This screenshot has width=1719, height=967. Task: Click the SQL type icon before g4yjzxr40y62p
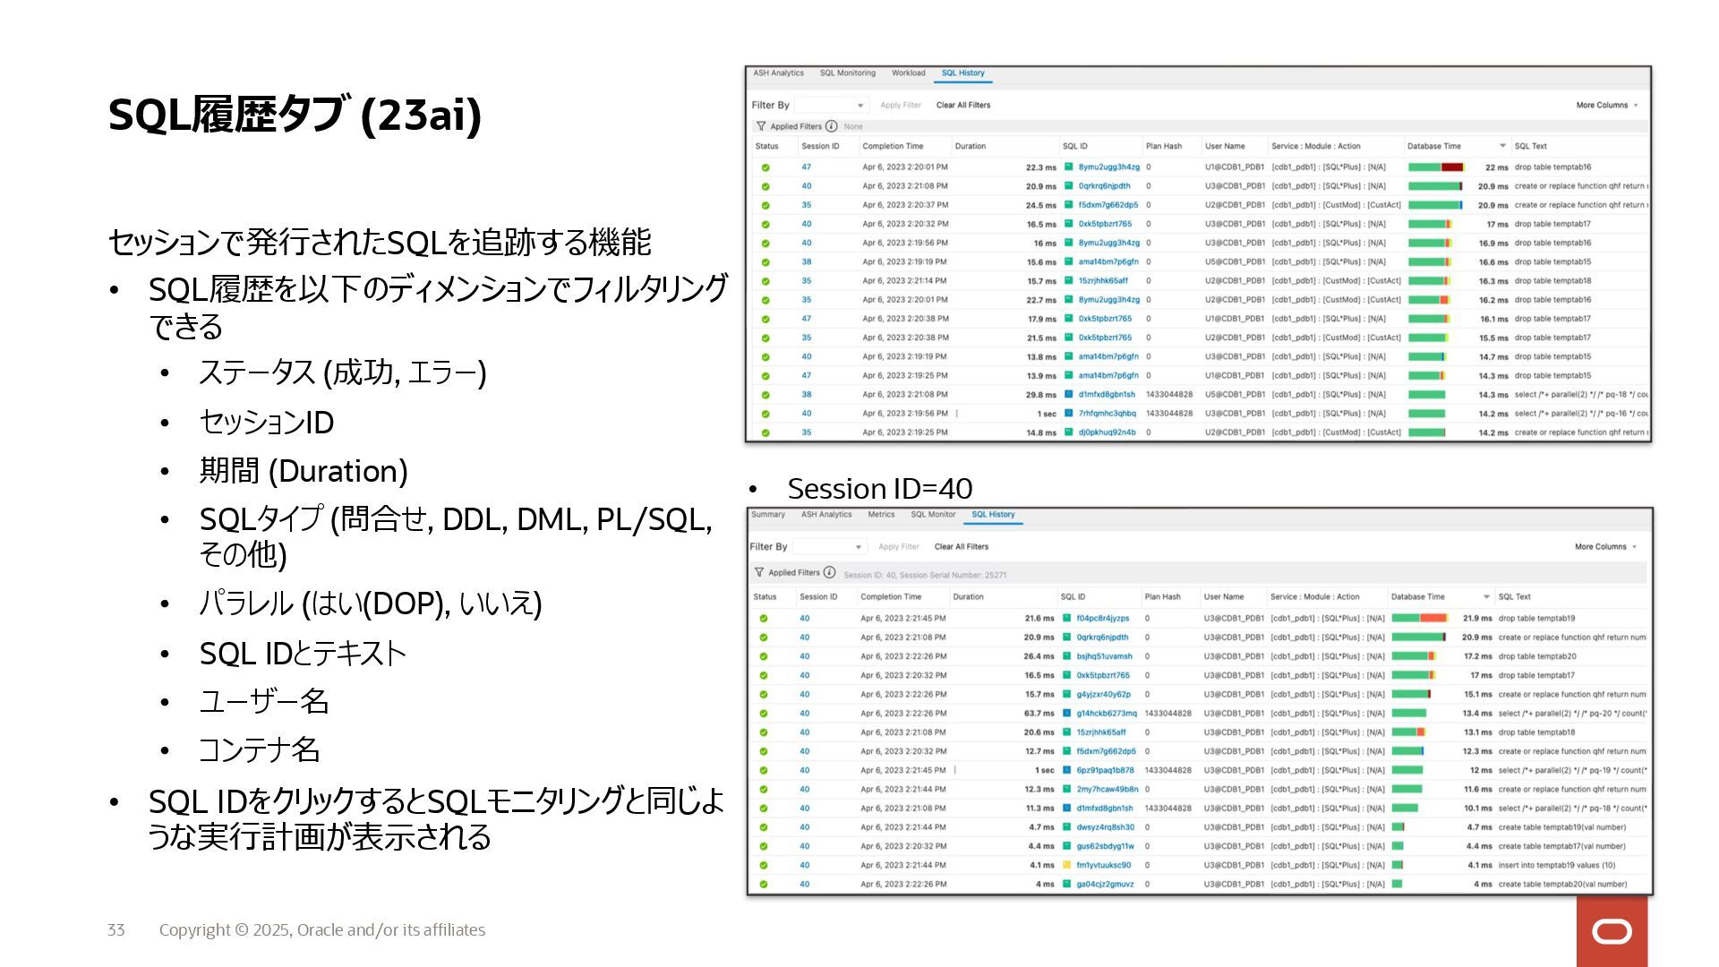[x=1066, y=695]
